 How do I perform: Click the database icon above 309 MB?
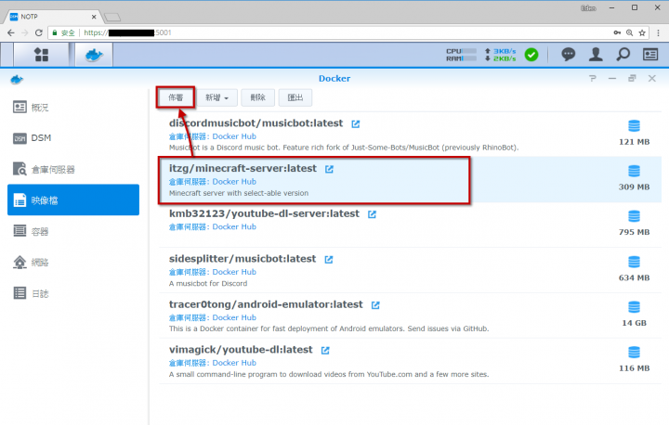pos(634,172)
